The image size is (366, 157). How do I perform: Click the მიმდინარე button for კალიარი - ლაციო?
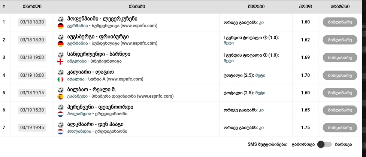point(340,75)
